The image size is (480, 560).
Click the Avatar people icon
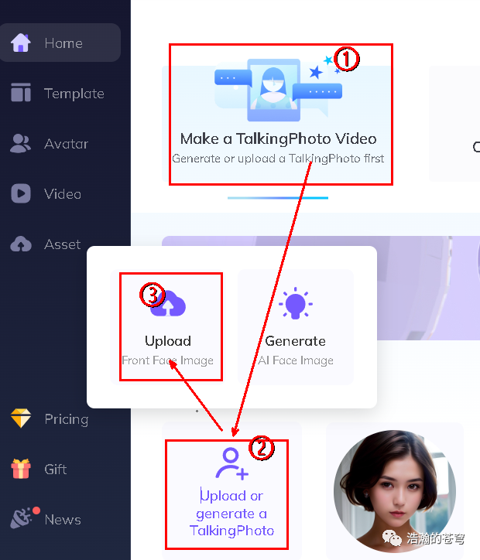coord(20,144)
